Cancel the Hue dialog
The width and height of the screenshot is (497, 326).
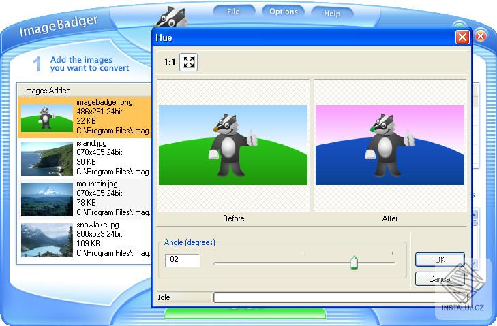[440, 279]
